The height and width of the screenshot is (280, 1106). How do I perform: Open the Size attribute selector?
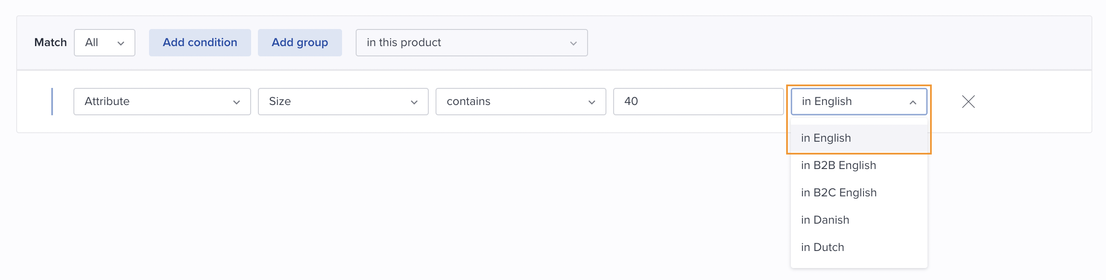[343, 101]
